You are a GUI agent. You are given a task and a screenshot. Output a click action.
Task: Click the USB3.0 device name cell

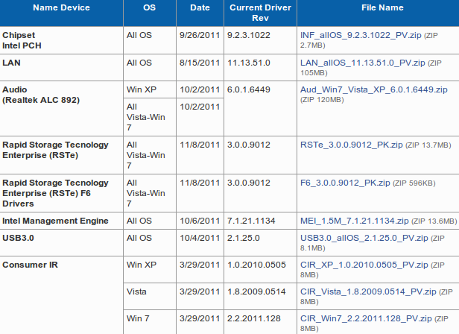[x=19, y=238]
